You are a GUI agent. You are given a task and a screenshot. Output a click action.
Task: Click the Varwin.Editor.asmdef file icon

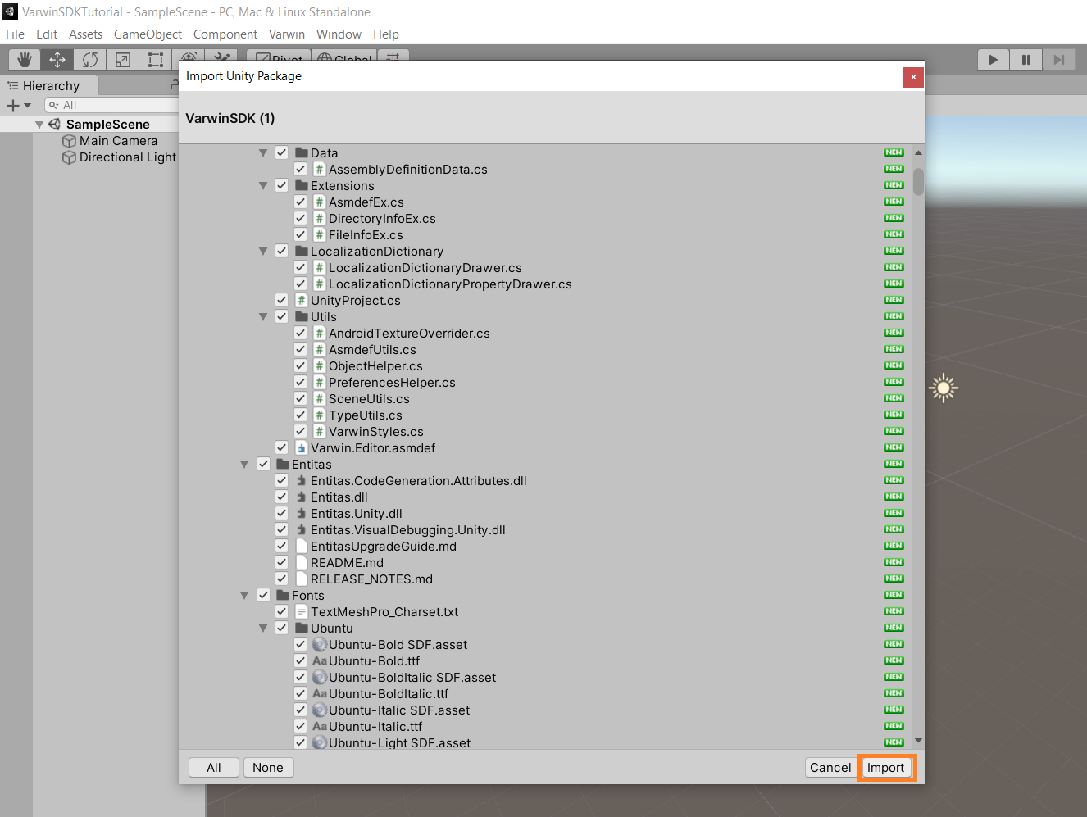pos(302,447)
